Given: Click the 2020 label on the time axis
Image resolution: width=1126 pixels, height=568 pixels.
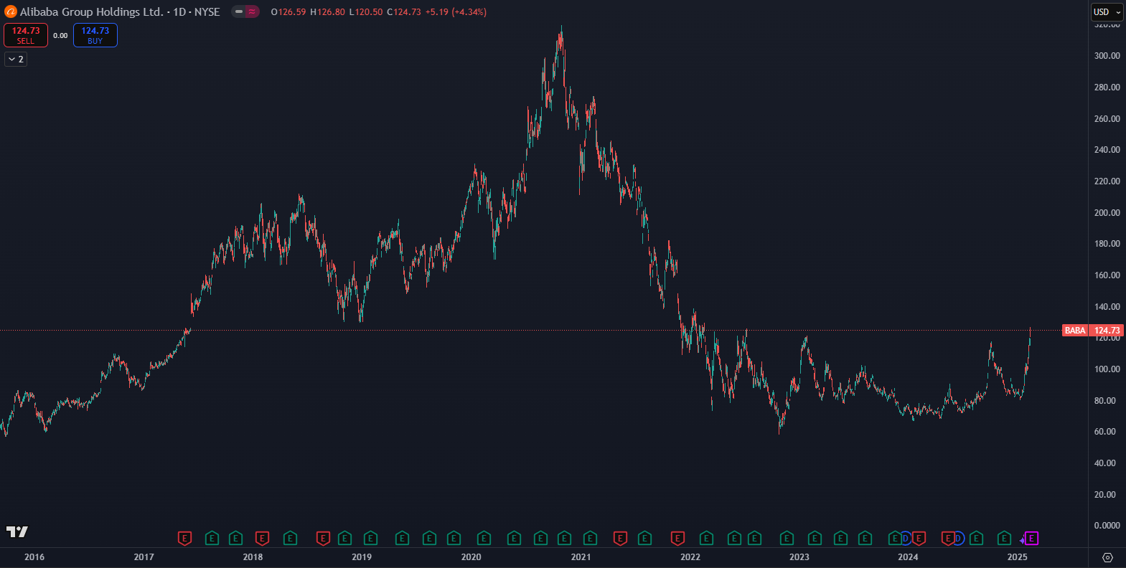Looking at the screenshot, I should click(471, 557).
